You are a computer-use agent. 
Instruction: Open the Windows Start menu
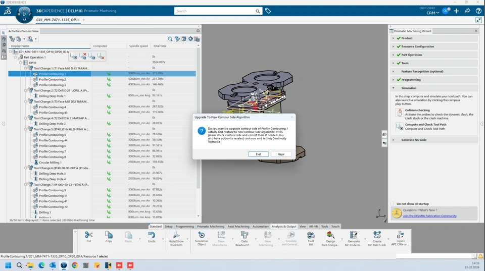point(8,265)
